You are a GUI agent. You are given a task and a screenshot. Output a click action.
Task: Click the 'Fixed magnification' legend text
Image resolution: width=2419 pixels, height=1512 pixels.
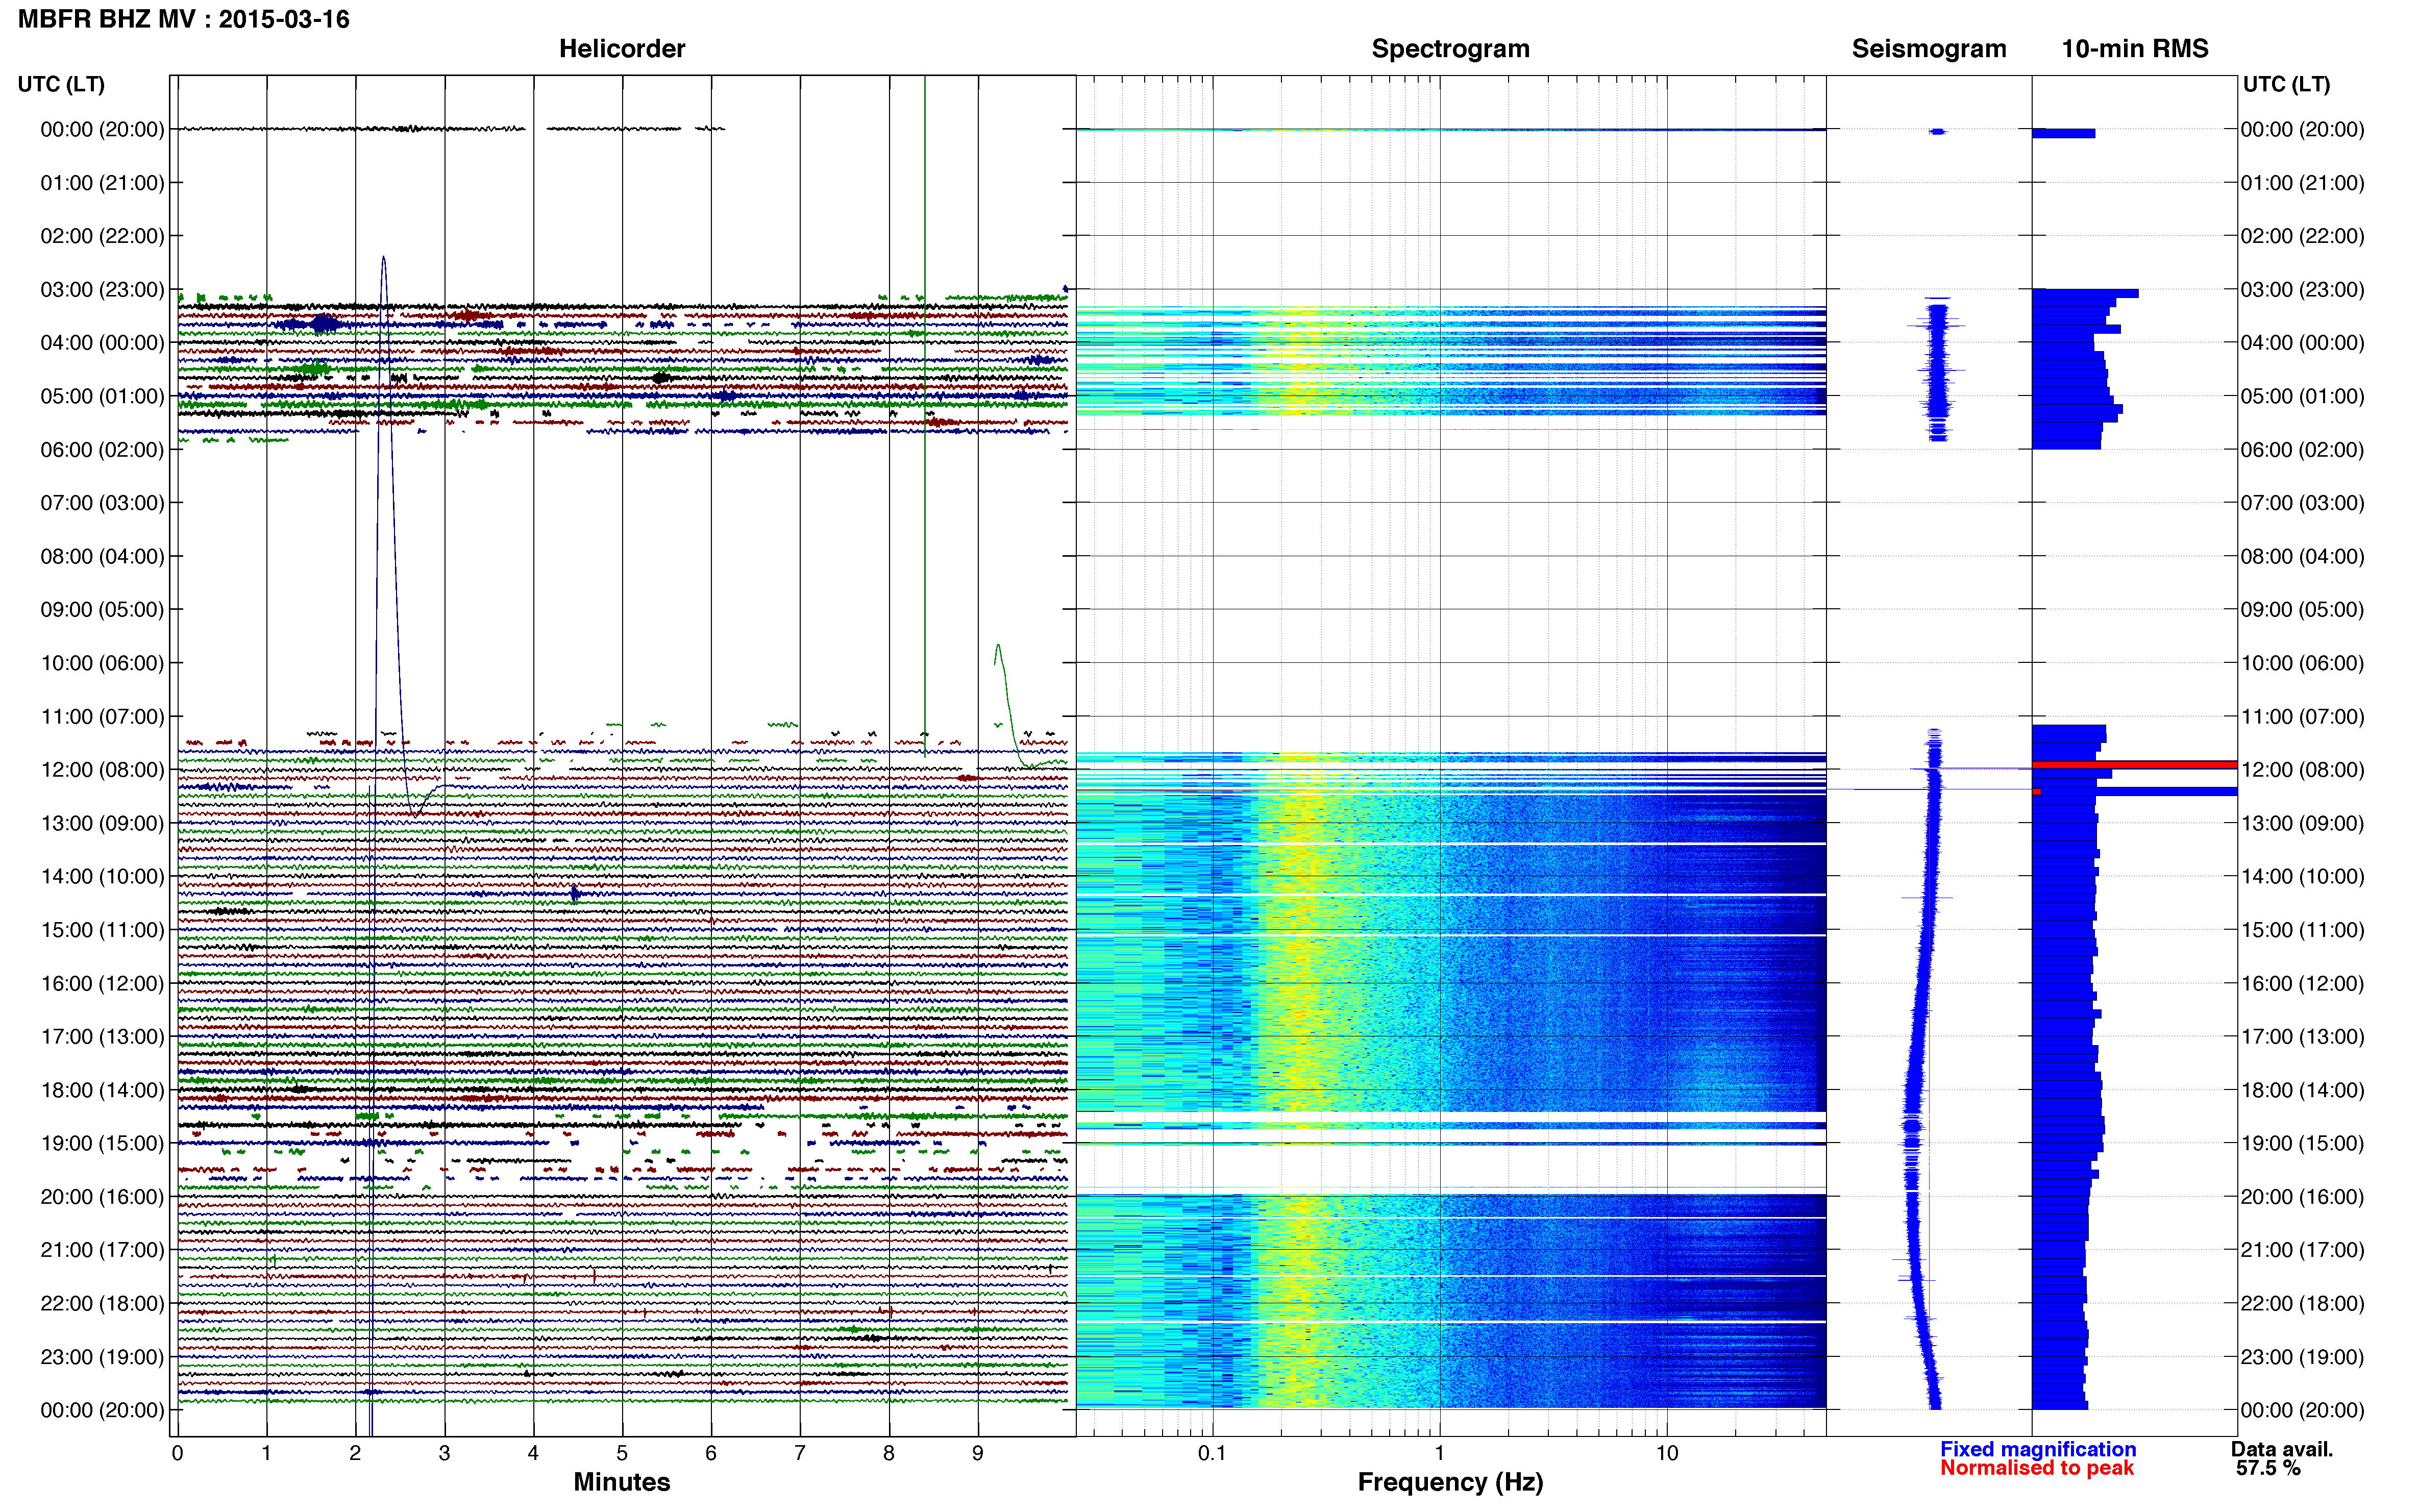[2038, 1449]
